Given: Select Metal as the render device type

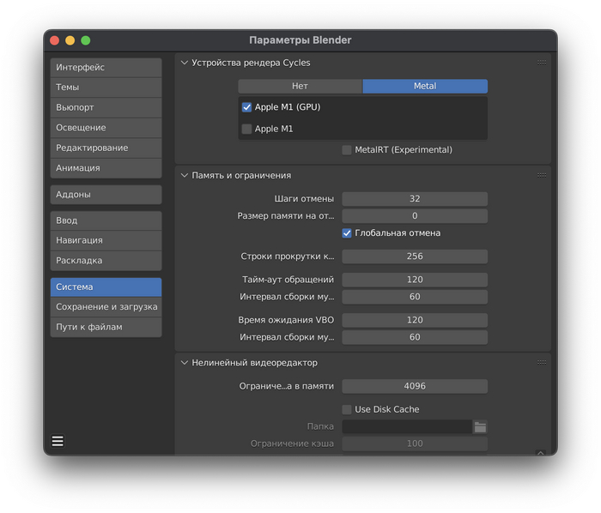Looking at the screenshot, I should point(425,87).
